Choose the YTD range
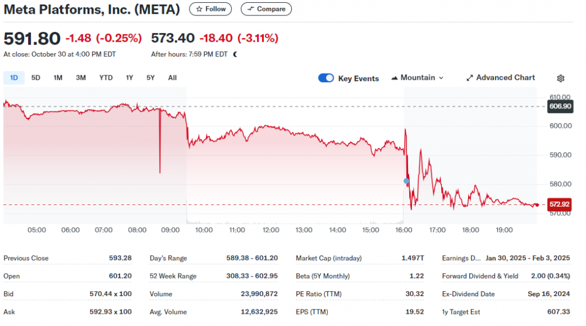 click(x=106, y=78)
